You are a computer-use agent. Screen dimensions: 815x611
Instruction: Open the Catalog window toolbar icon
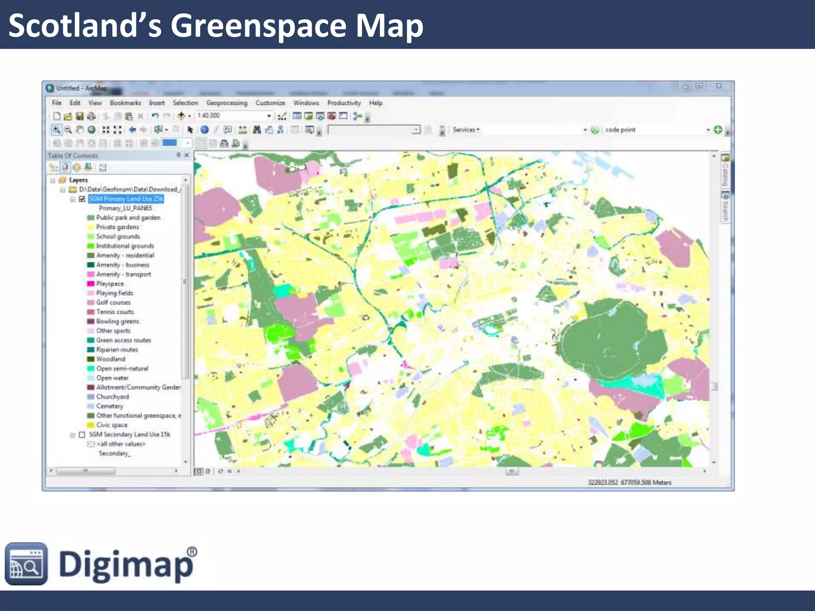tap(308, 116)
